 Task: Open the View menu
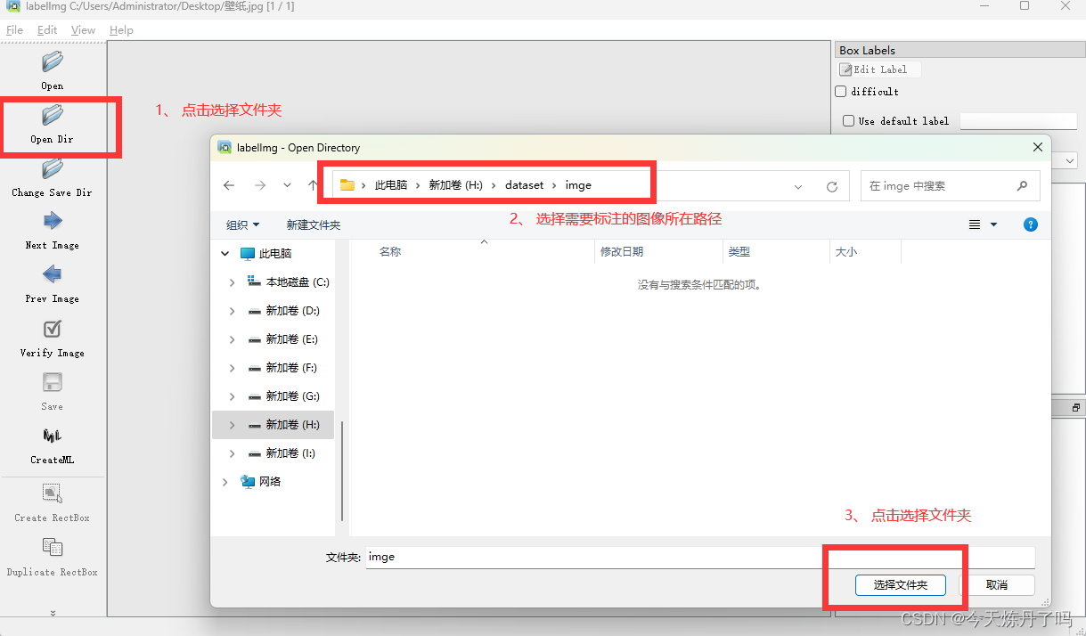tap(83, 29)
